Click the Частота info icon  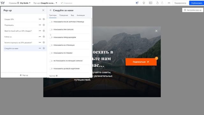57,76
